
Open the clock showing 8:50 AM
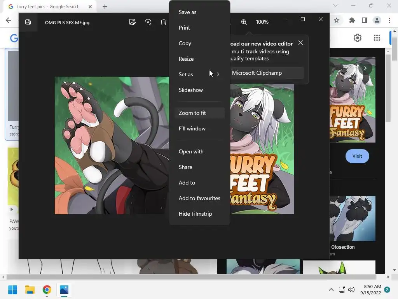370,290
